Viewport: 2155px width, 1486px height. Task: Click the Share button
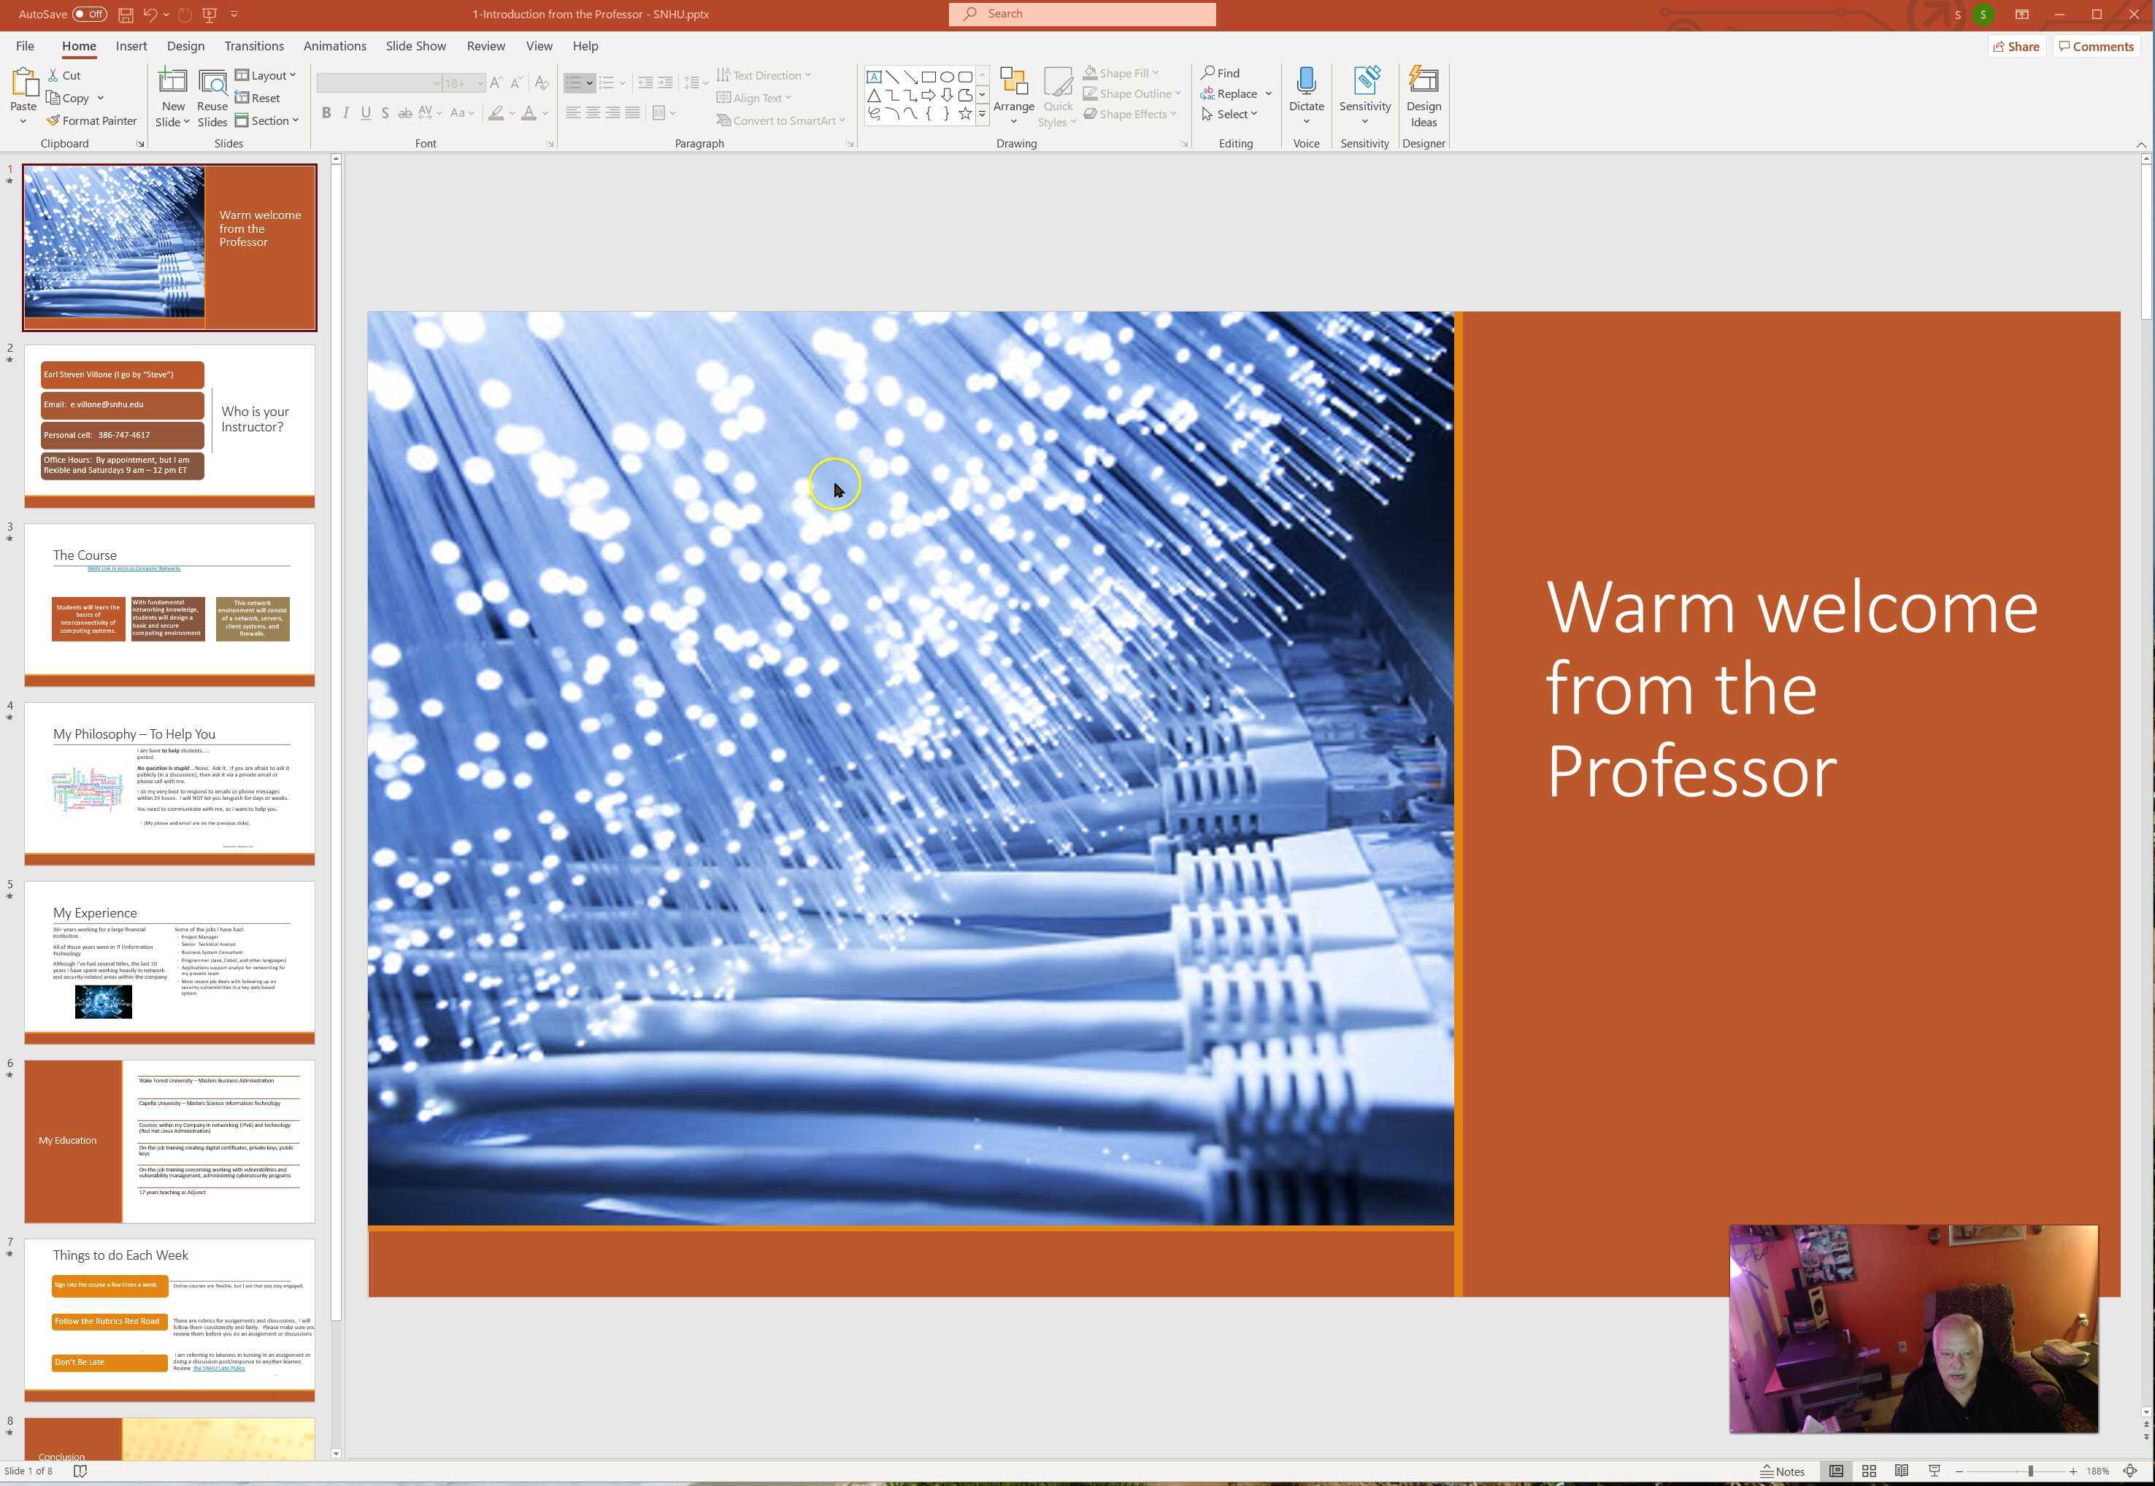tap(2016, 47)
